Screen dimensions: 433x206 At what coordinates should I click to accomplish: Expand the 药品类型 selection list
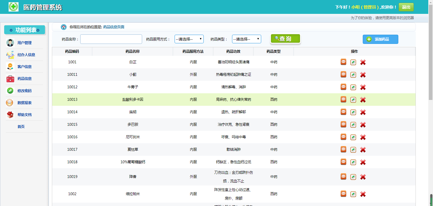[x=246, y=39]
